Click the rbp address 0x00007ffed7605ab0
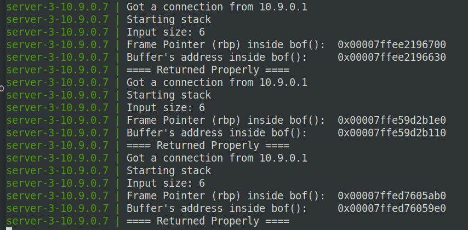Image resolution: width=468 pixels, height=230 pixels. click(x=391, y=196)
